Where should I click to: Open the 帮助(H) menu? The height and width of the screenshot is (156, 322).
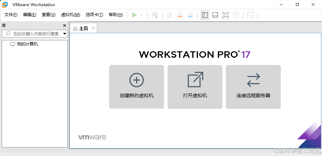116,15
